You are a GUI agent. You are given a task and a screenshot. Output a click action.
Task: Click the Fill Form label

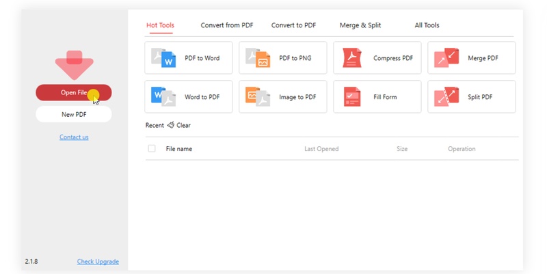[385, 97]
